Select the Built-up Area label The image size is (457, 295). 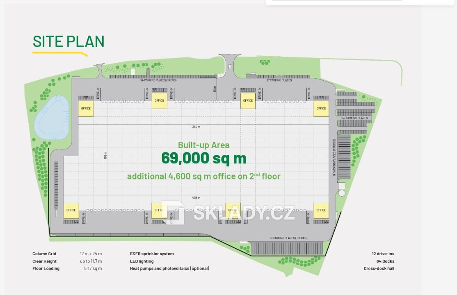tap(204, 145)
